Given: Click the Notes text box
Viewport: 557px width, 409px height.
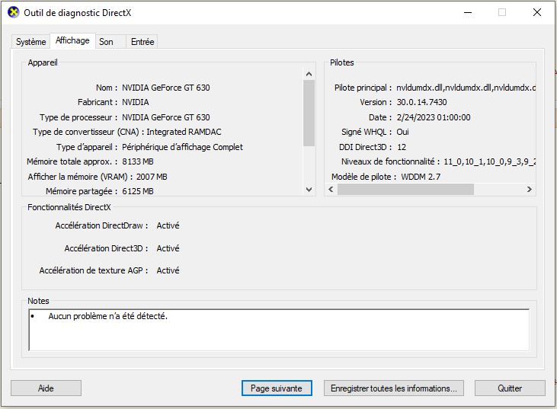Looking at the screenshot, I should click(x=279, y=330).
